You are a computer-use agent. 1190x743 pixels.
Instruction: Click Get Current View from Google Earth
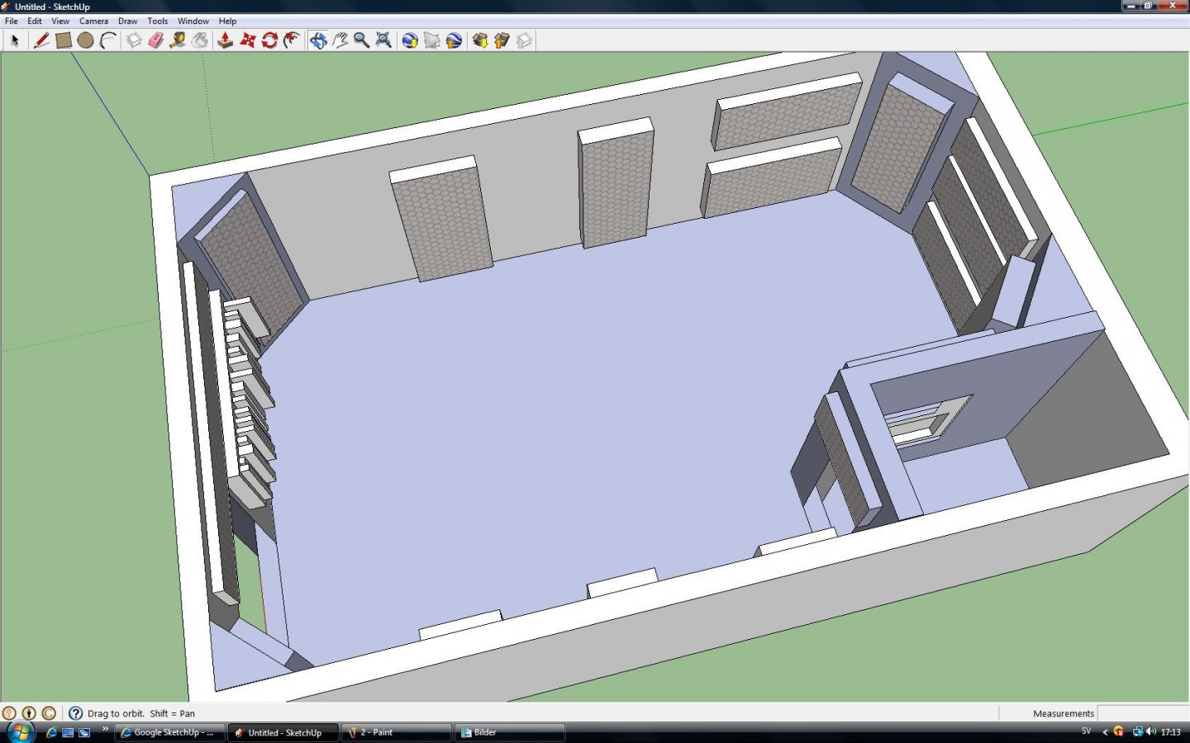(x=410, y=40)
